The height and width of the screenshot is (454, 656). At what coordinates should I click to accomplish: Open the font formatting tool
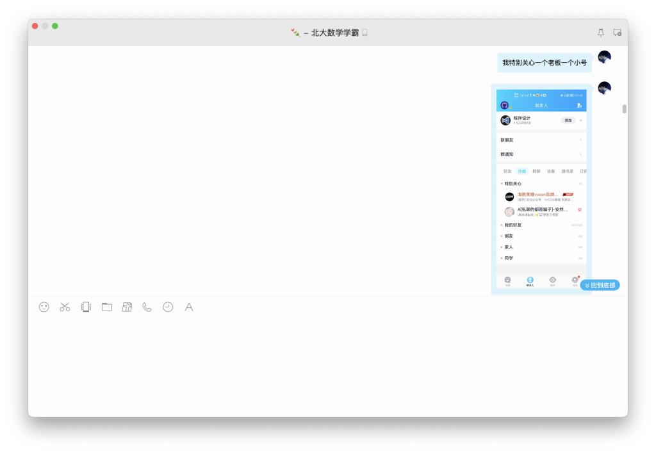tap(189, 307)
